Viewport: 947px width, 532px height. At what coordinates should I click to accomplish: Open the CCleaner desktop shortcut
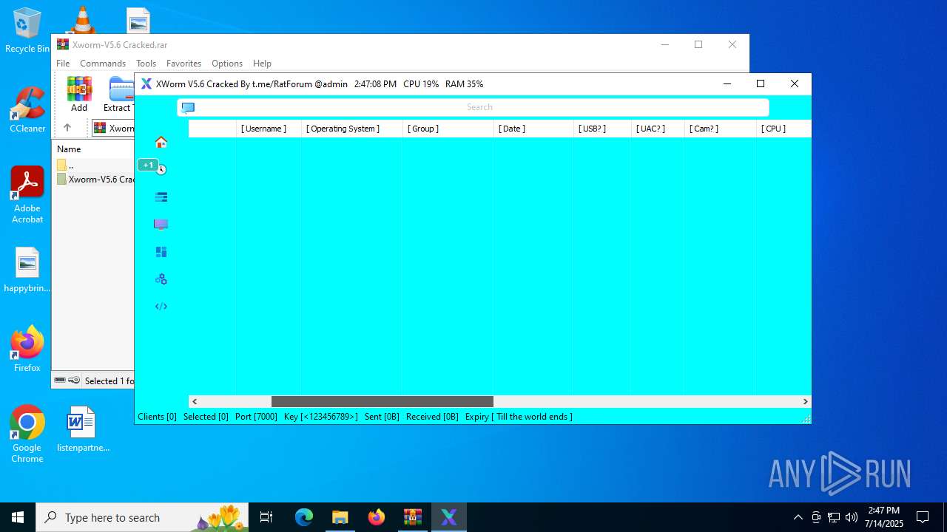point(27,110)
